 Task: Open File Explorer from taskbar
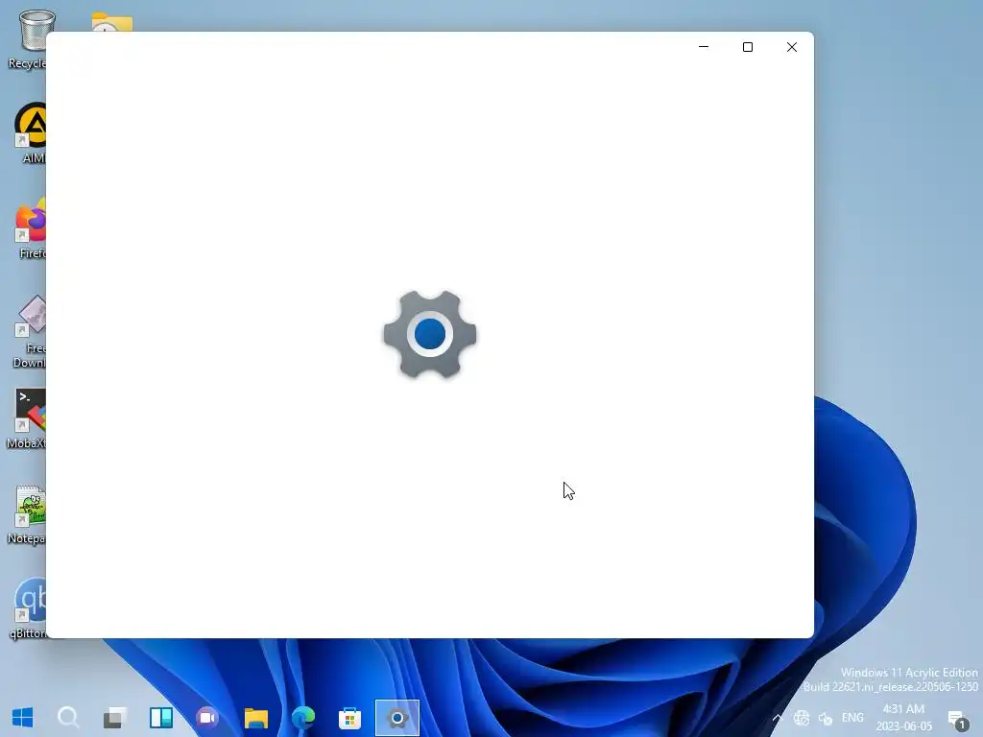click(255, 717)
